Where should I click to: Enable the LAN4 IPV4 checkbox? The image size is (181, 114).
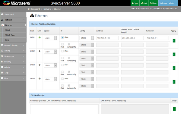(62, 79)
